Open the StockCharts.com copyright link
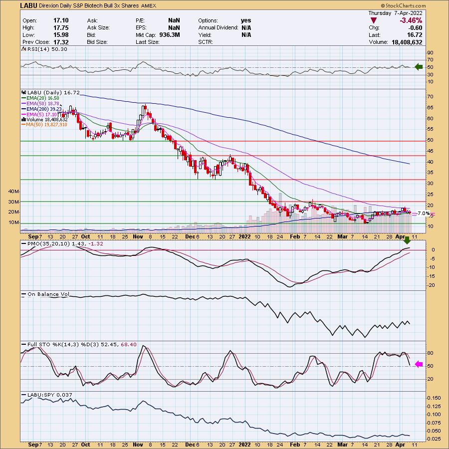449x449 pixels. pyautogui.click(x=403, y=5)
